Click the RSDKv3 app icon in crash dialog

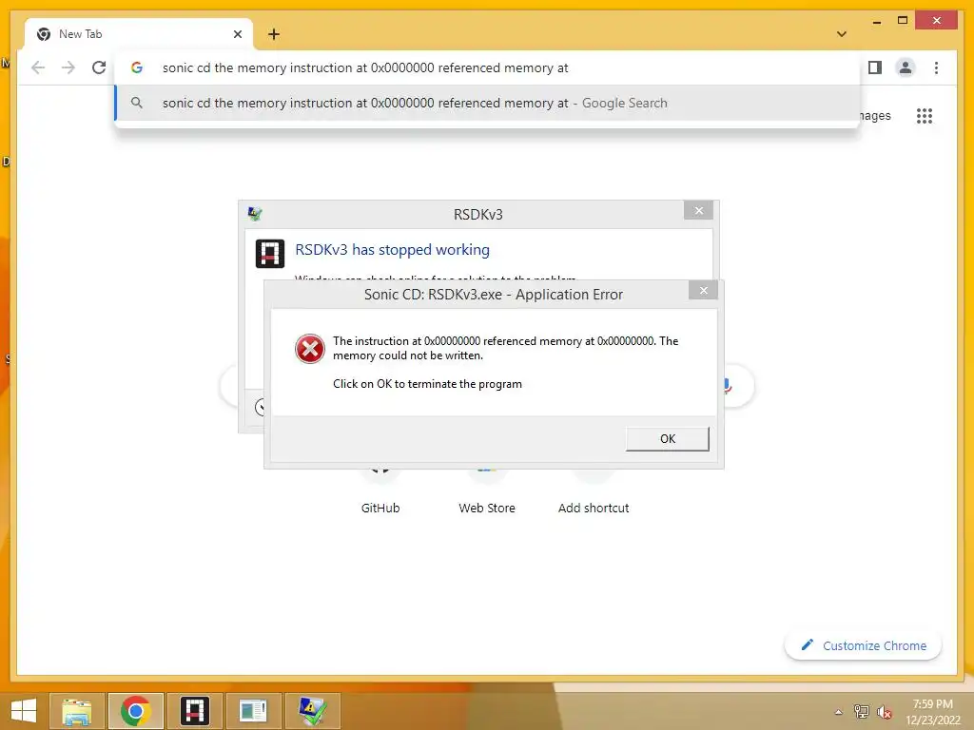269,253
